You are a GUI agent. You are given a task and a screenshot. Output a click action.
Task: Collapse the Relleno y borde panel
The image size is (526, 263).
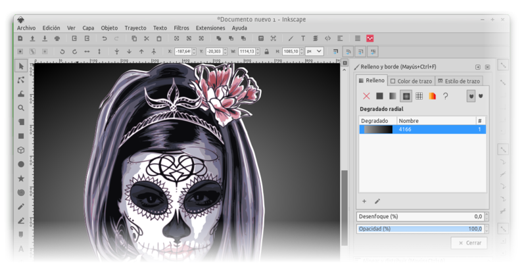click(x=478, y=67)
